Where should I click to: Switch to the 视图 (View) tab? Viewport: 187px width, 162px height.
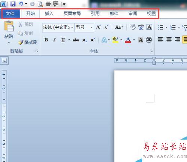(151, 13)
